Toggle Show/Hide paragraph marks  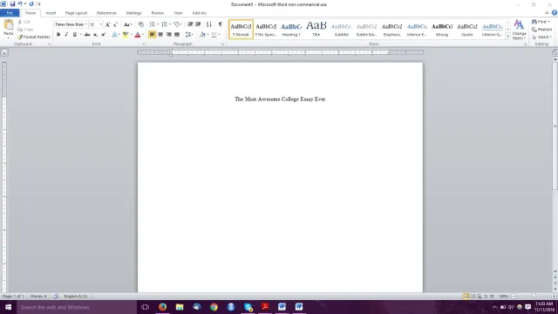pos(221,24)
